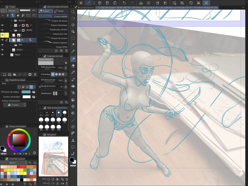Screen dimensions: 248x186
Task: Hide the Papier layer visibility eye
Action: (x=2, y=55)
